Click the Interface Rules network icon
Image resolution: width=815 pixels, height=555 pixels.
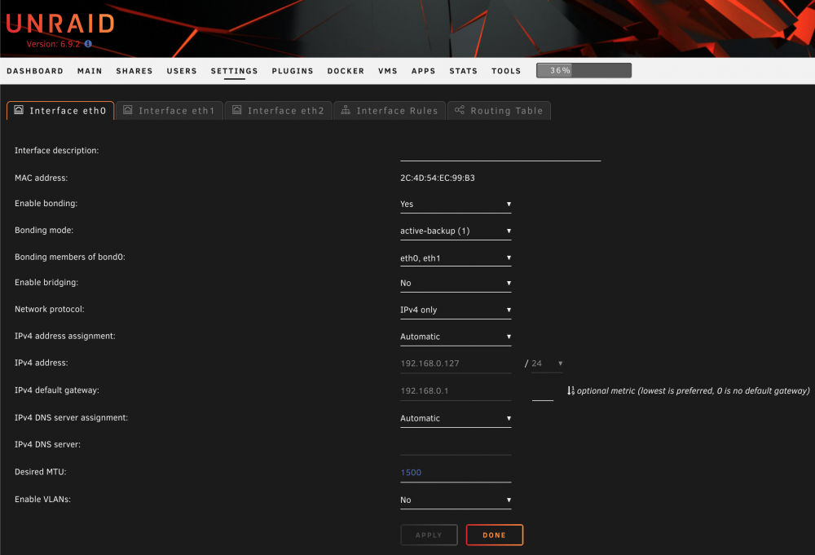point(346,110)
